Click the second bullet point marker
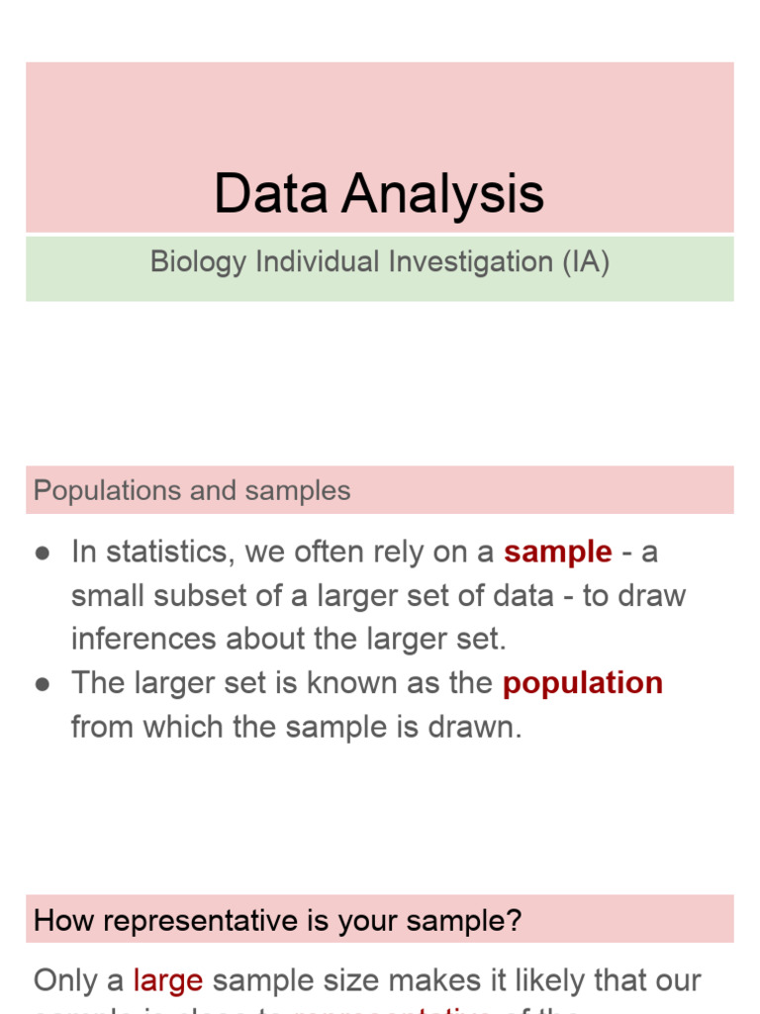 (43, 684)
